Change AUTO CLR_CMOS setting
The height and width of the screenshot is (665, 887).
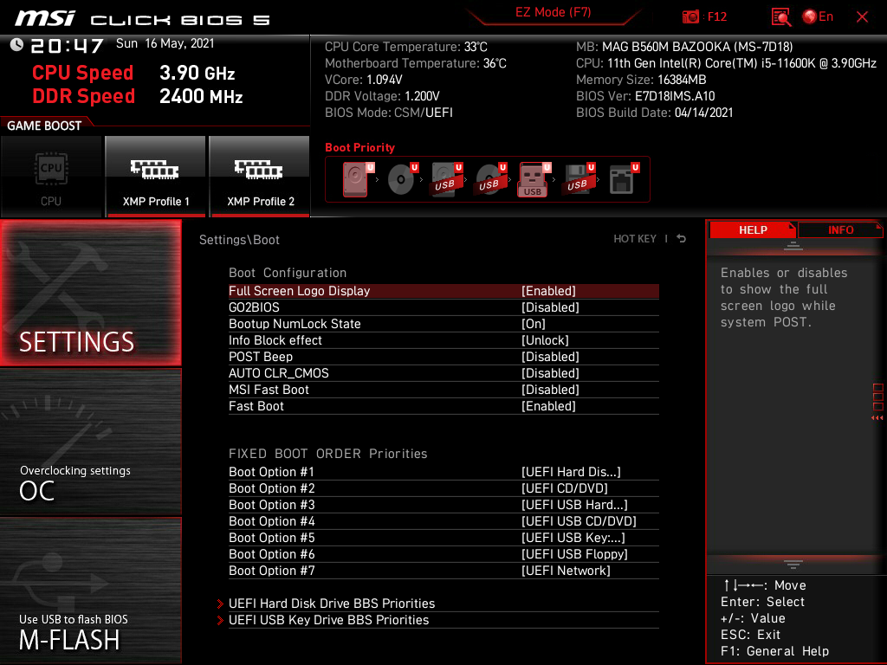443,372
